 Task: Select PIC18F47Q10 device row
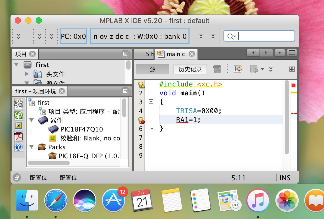tap(82, 129)
